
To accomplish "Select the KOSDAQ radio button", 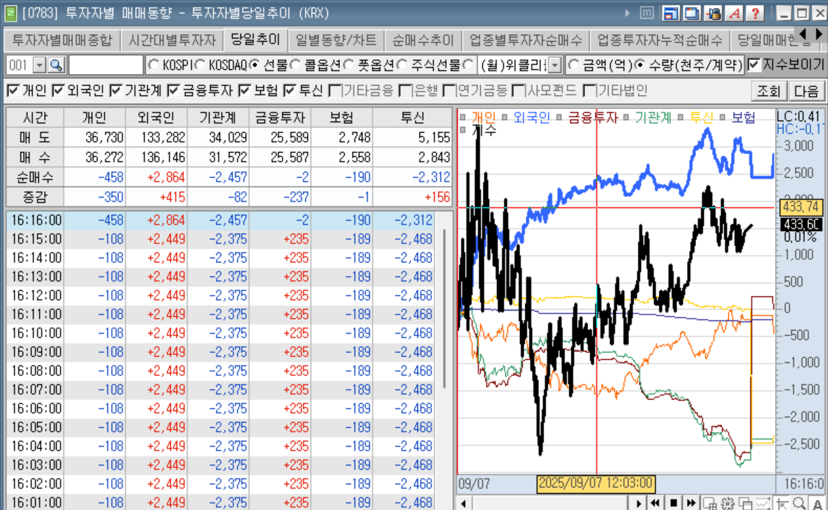I will (200, 66).
